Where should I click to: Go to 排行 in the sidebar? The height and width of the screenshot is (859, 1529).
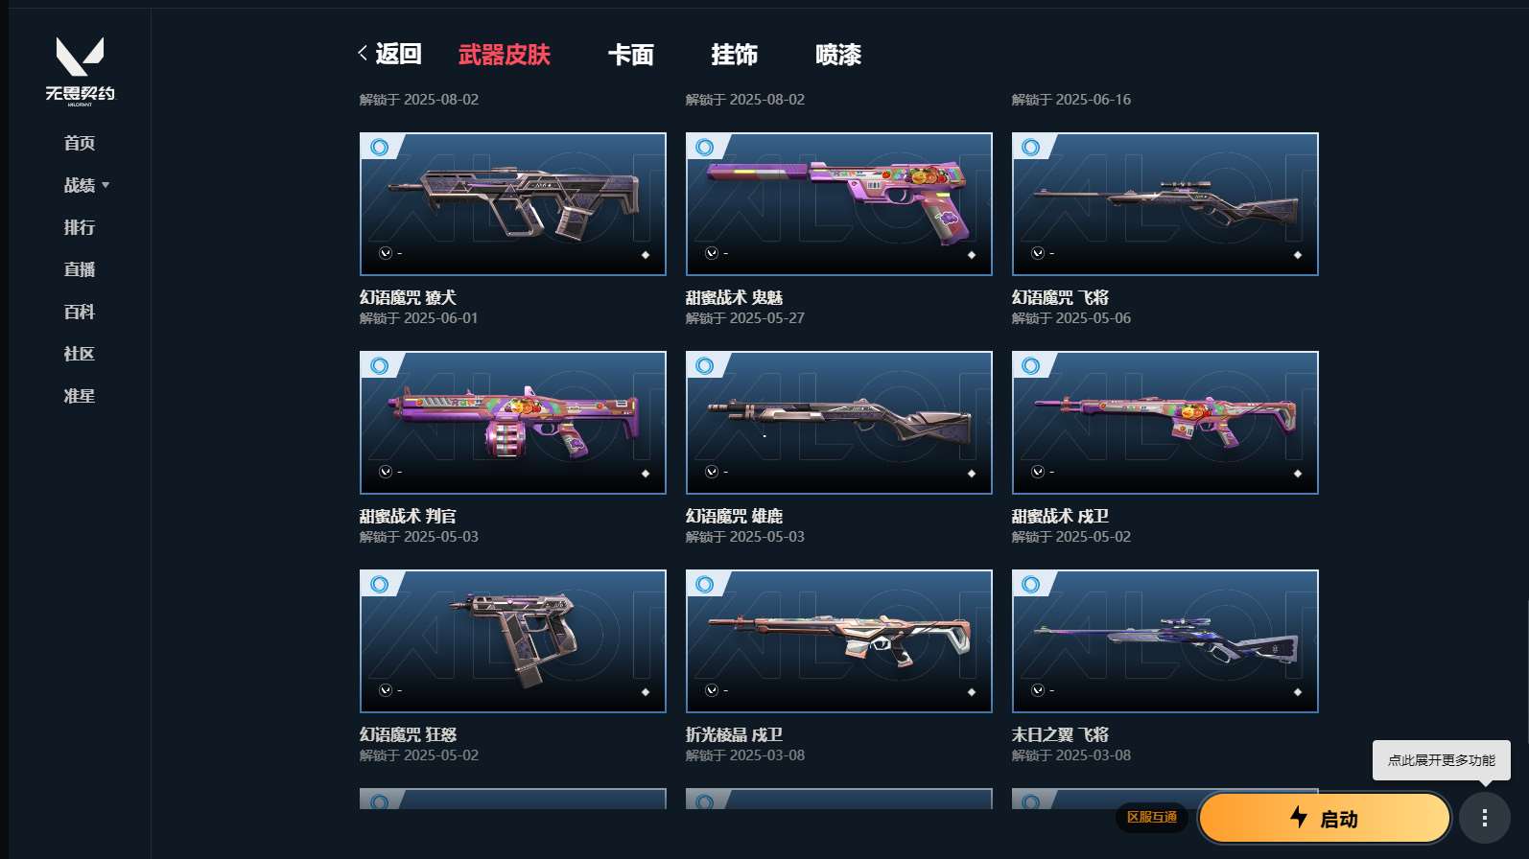pos(80,227)
